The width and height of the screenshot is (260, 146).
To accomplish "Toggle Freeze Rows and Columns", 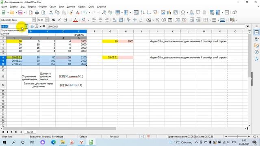I will pyautogui.click(x=218, y=13).
